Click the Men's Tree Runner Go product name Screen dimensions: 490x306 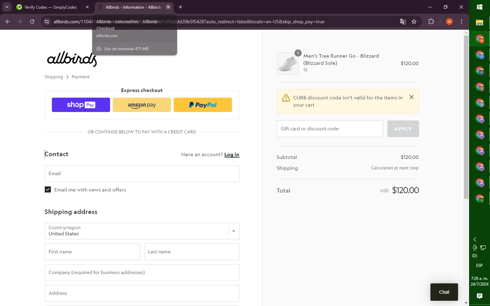(x=341, y=59)
